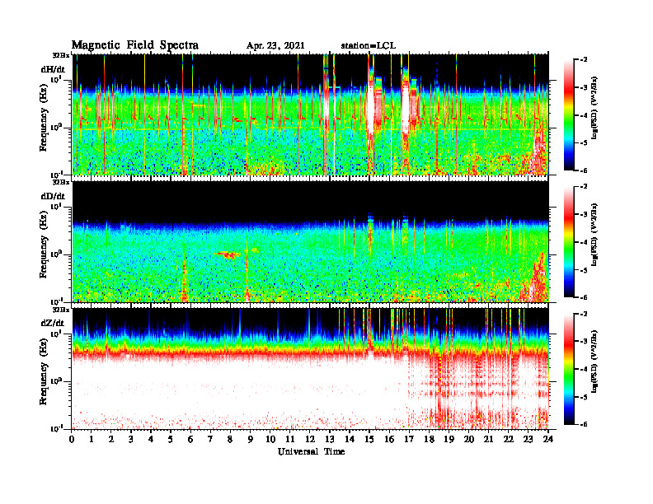653x504 pixels.
Task: Click the 'Magnetic Field Spectra' title
Action: click(x=135, y=45)
